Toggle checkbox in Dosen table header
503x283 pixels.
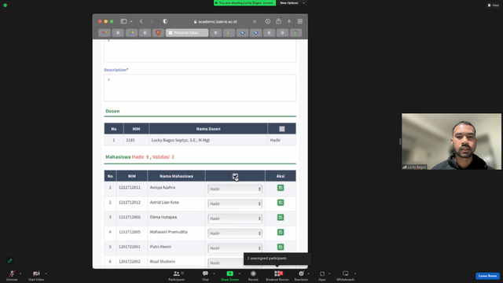click(281, 129)
